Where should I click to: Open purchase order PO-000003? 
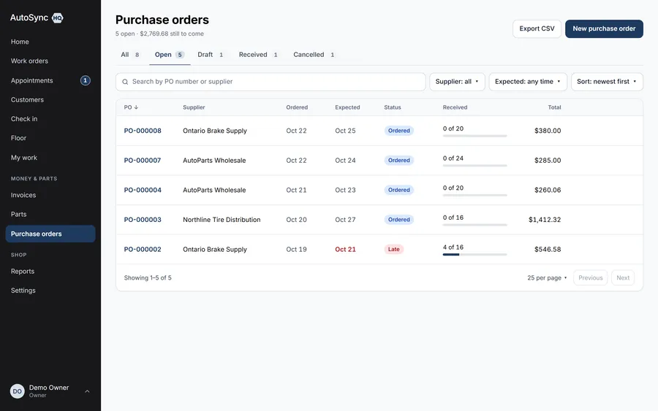(143, 220)
